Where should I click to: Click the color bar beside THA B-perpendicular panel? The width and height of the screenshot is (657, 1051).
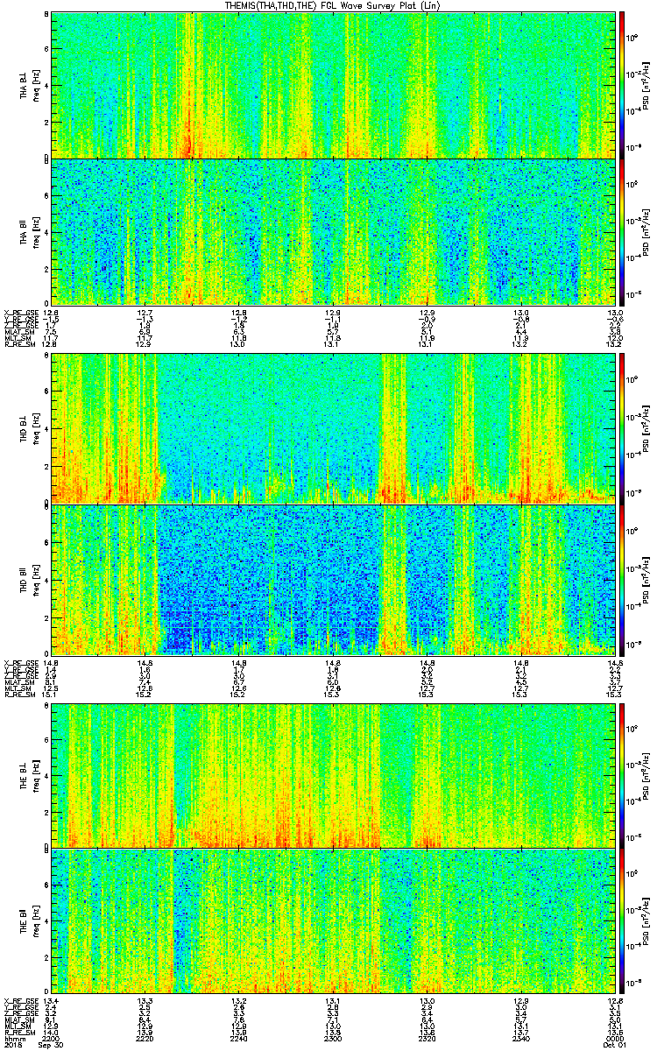point(621,85)
